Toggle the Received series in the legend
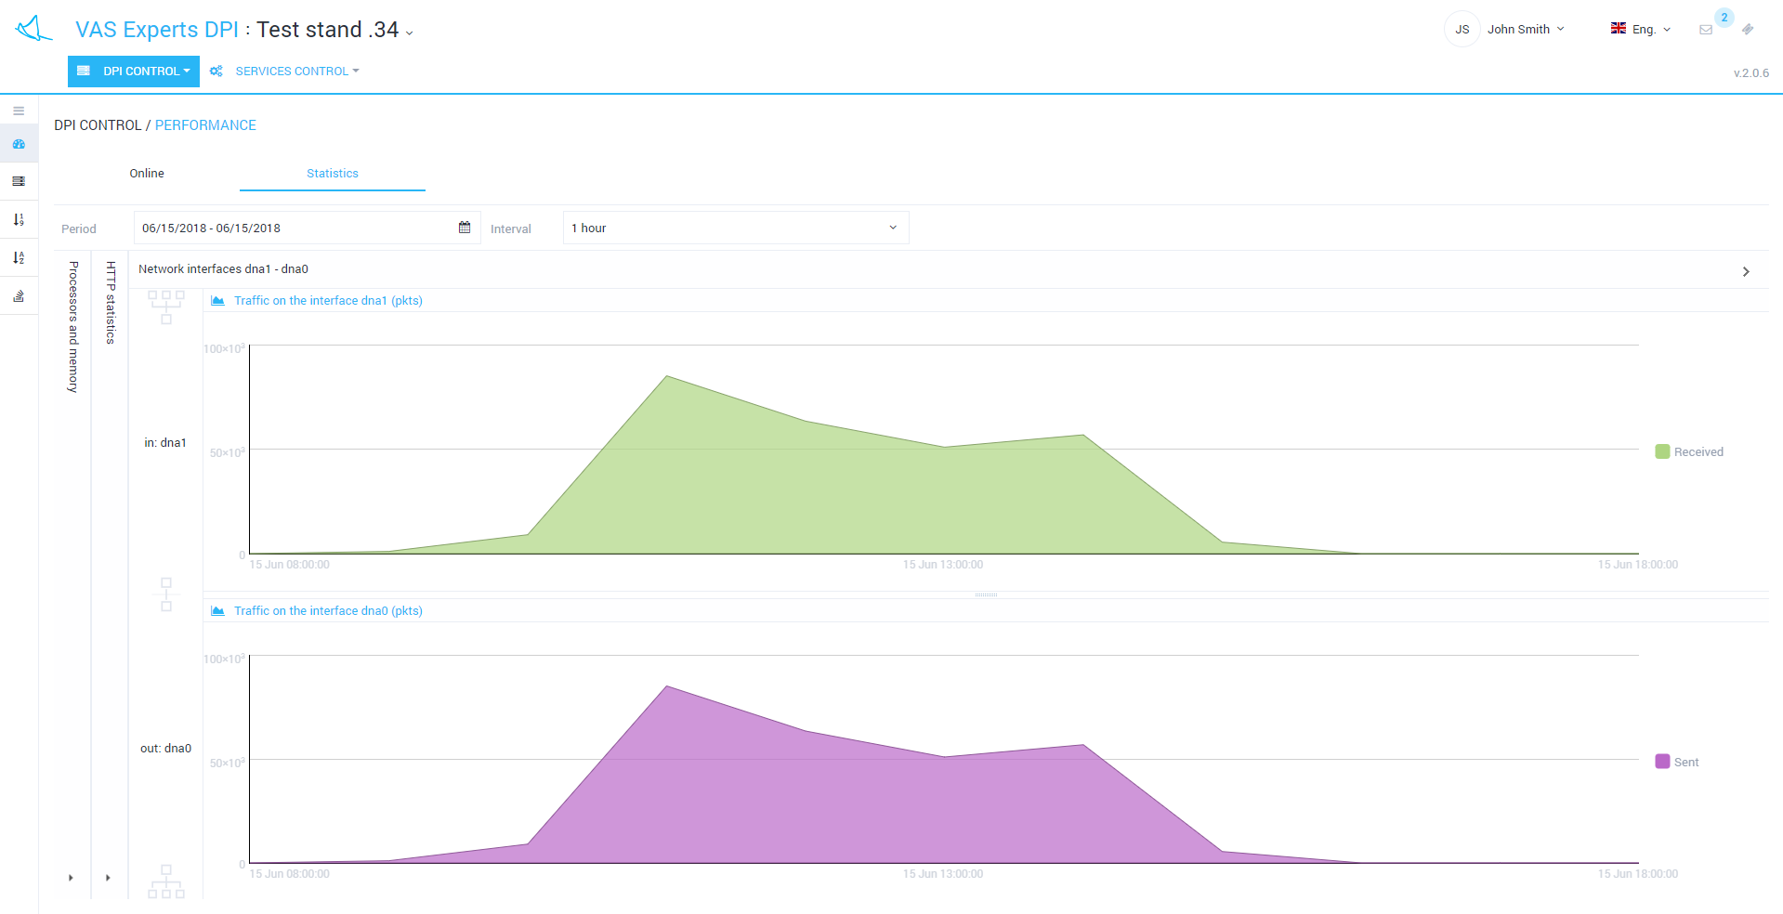 pos(1688,452)
